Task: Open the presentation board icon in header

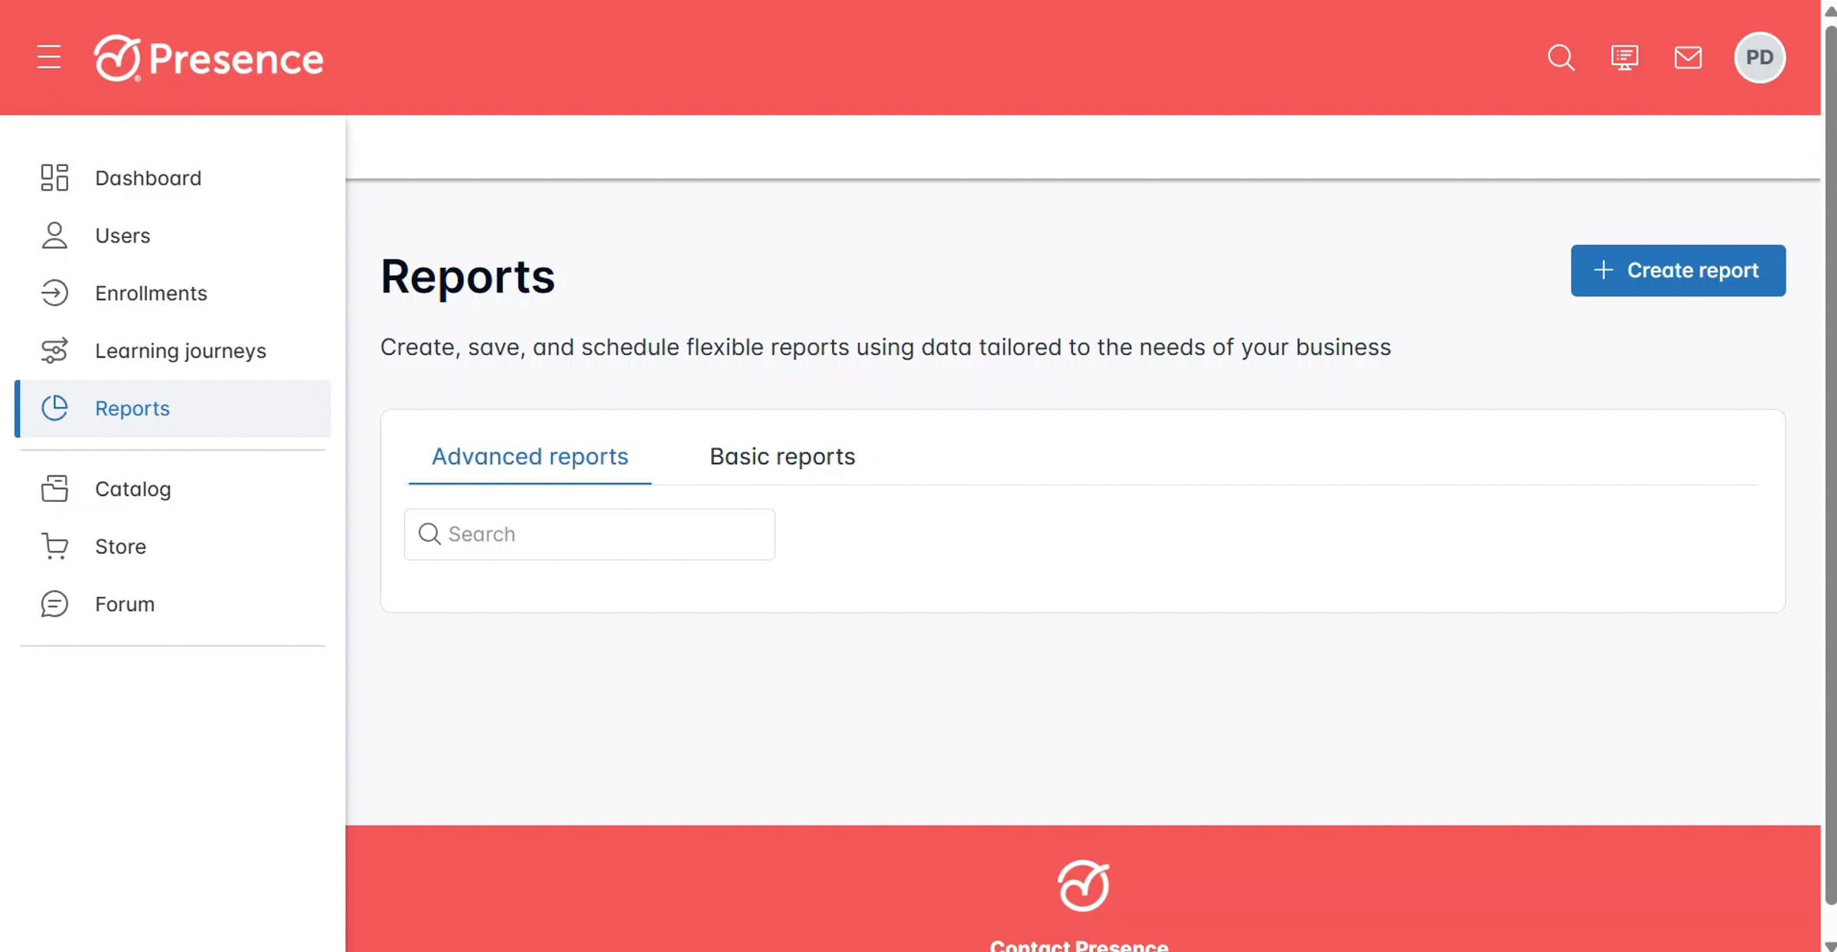Action: point(1624,57)
